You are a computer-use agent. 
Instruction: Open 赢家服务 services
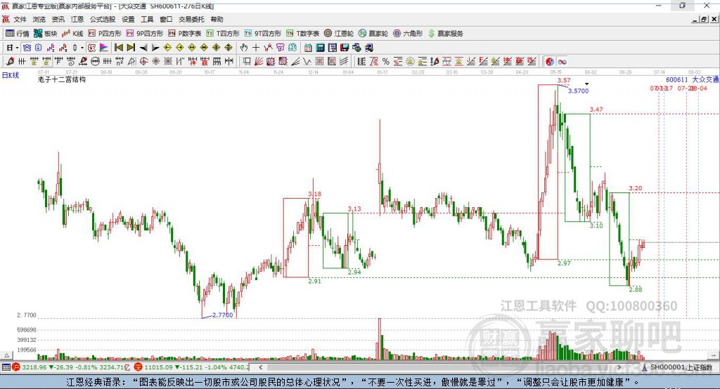pyautogui.click(x=445, y=34)
